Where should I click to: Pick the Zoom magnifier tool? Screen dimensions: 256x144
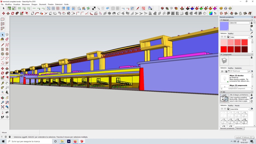click(x=2, y=102)
